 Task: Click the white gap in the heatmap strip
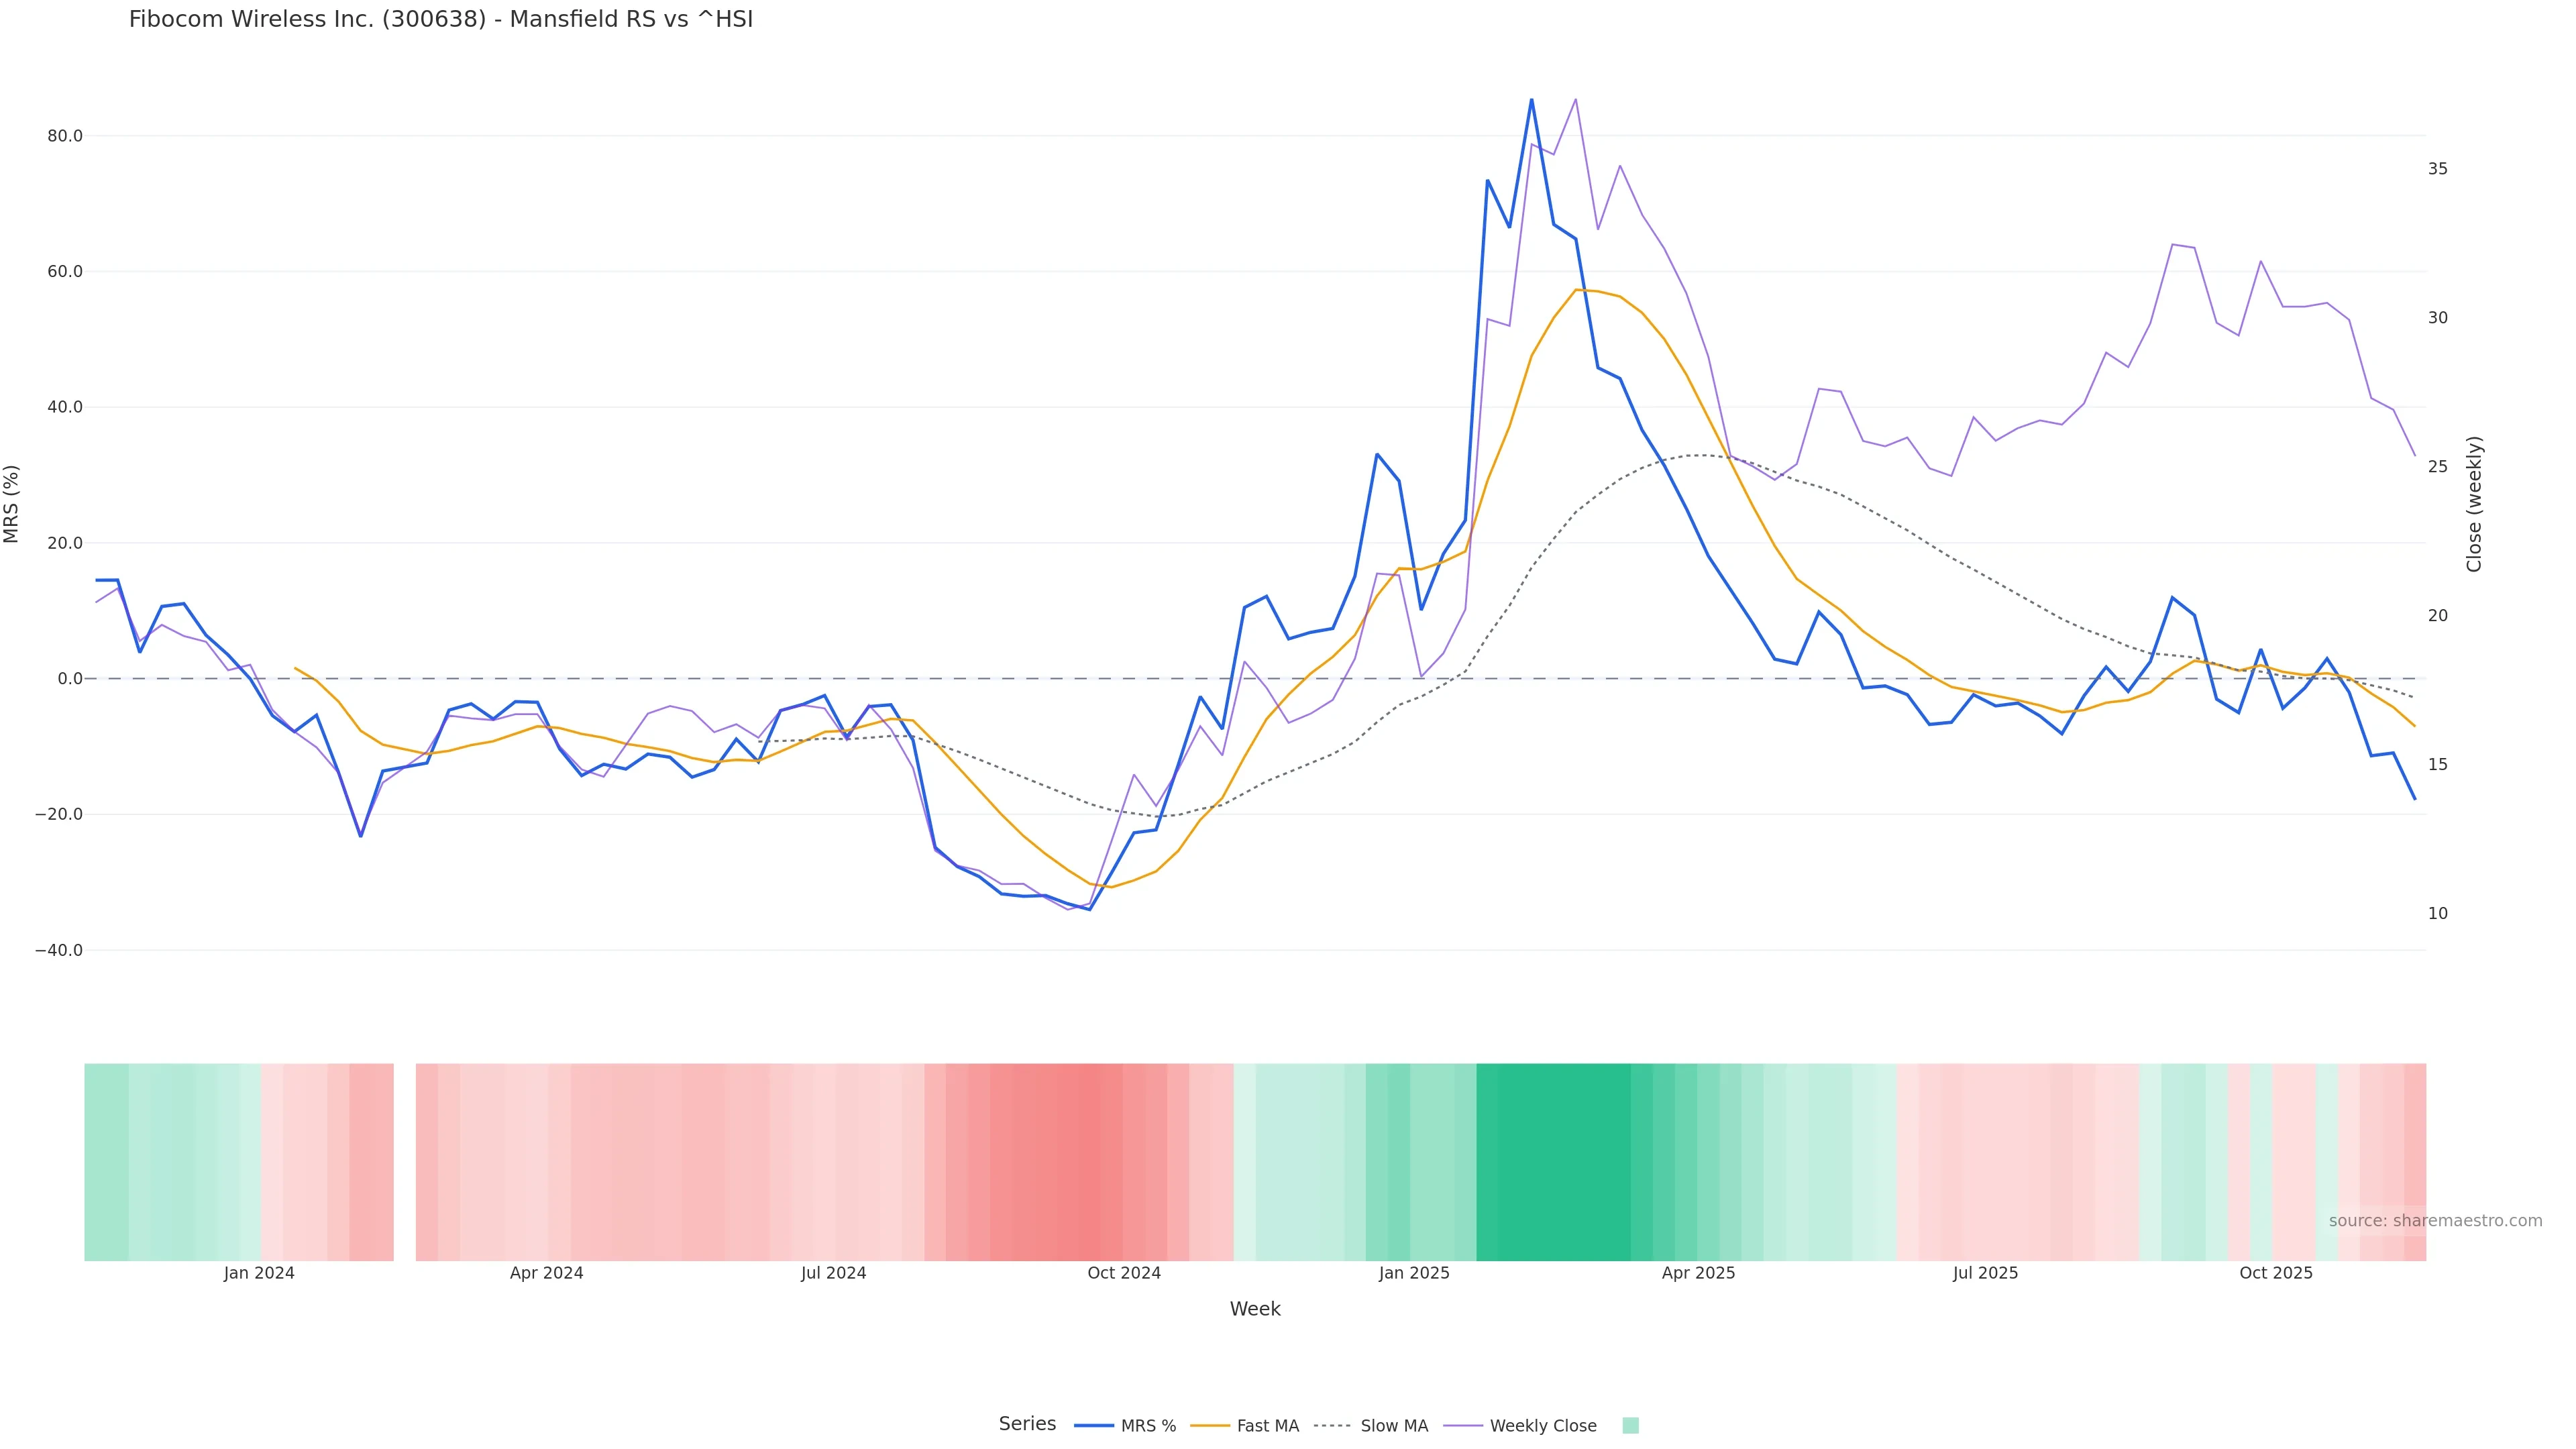pos(404,1162)
